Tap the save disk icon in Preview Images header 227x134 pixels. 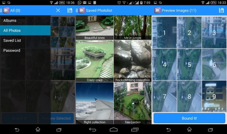221,10
